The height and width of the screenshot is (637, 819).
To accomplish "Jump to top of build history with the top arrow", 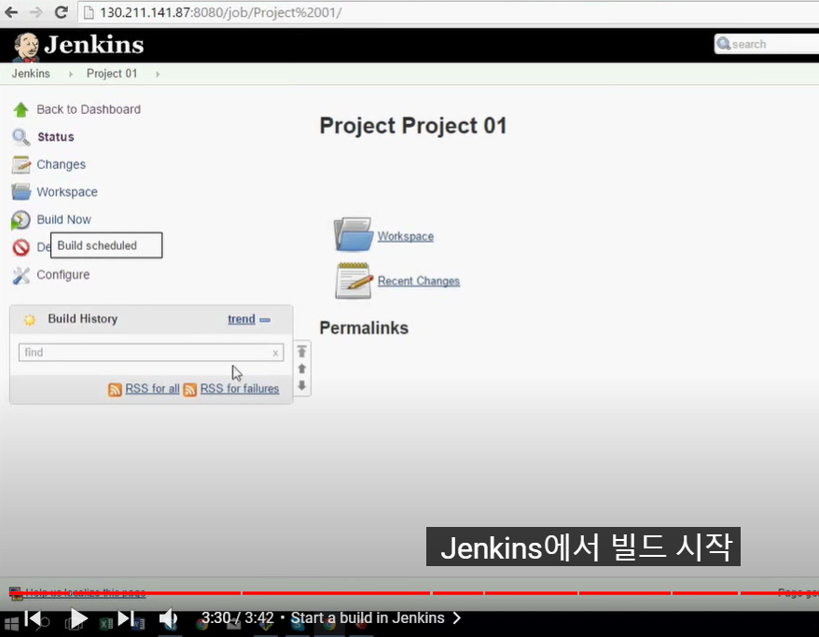I will [x=302, y=352].
